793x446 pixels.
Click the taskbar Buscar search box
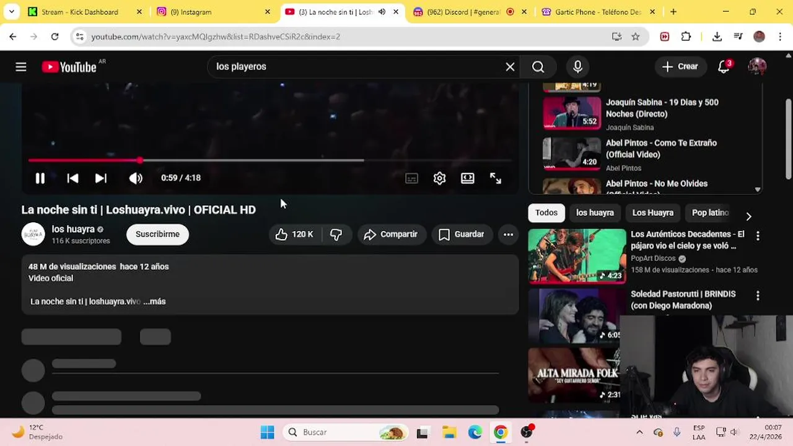tap(346, 432)
